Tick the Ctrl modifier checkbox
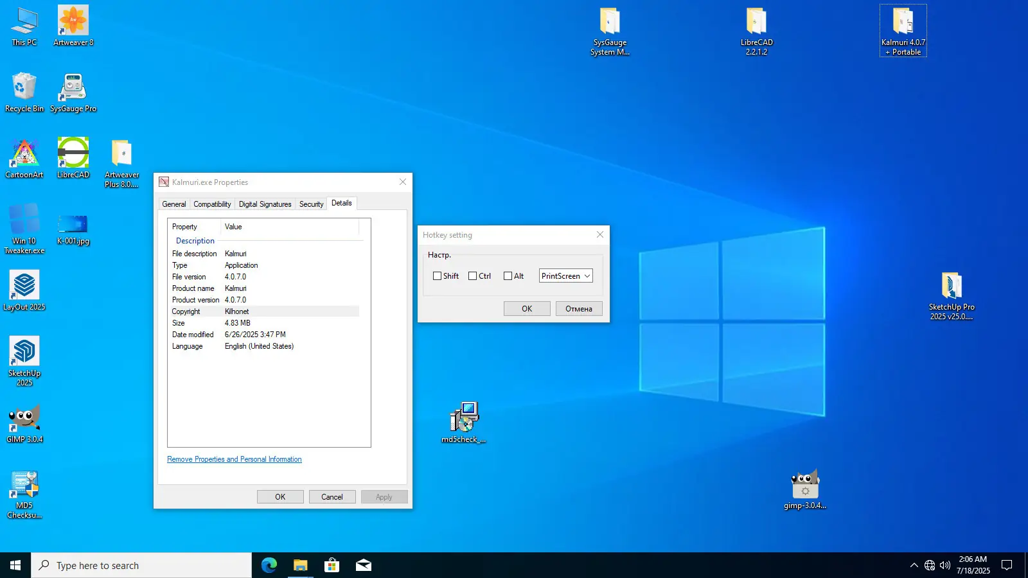This screenshot has width=1028, height=578. pyautogui.click(x=473, y=276)
